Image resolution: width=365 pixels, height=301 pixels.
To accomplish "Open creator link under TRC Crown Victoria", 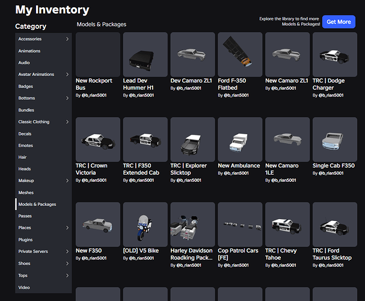I will (x=94, y=181).
